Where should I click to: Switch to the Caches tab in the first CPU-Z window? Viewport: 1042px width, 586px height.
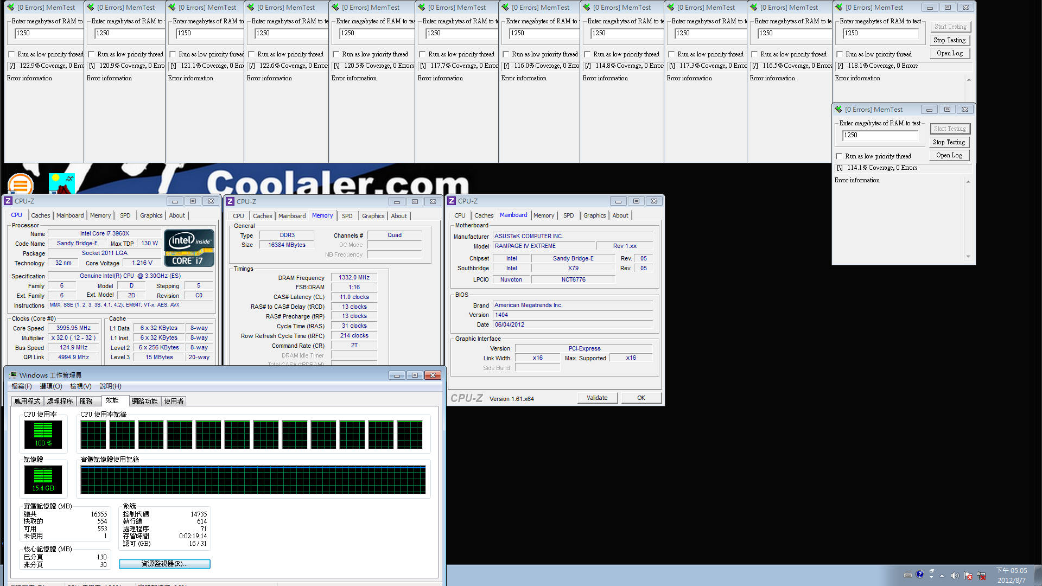point(40,216)
